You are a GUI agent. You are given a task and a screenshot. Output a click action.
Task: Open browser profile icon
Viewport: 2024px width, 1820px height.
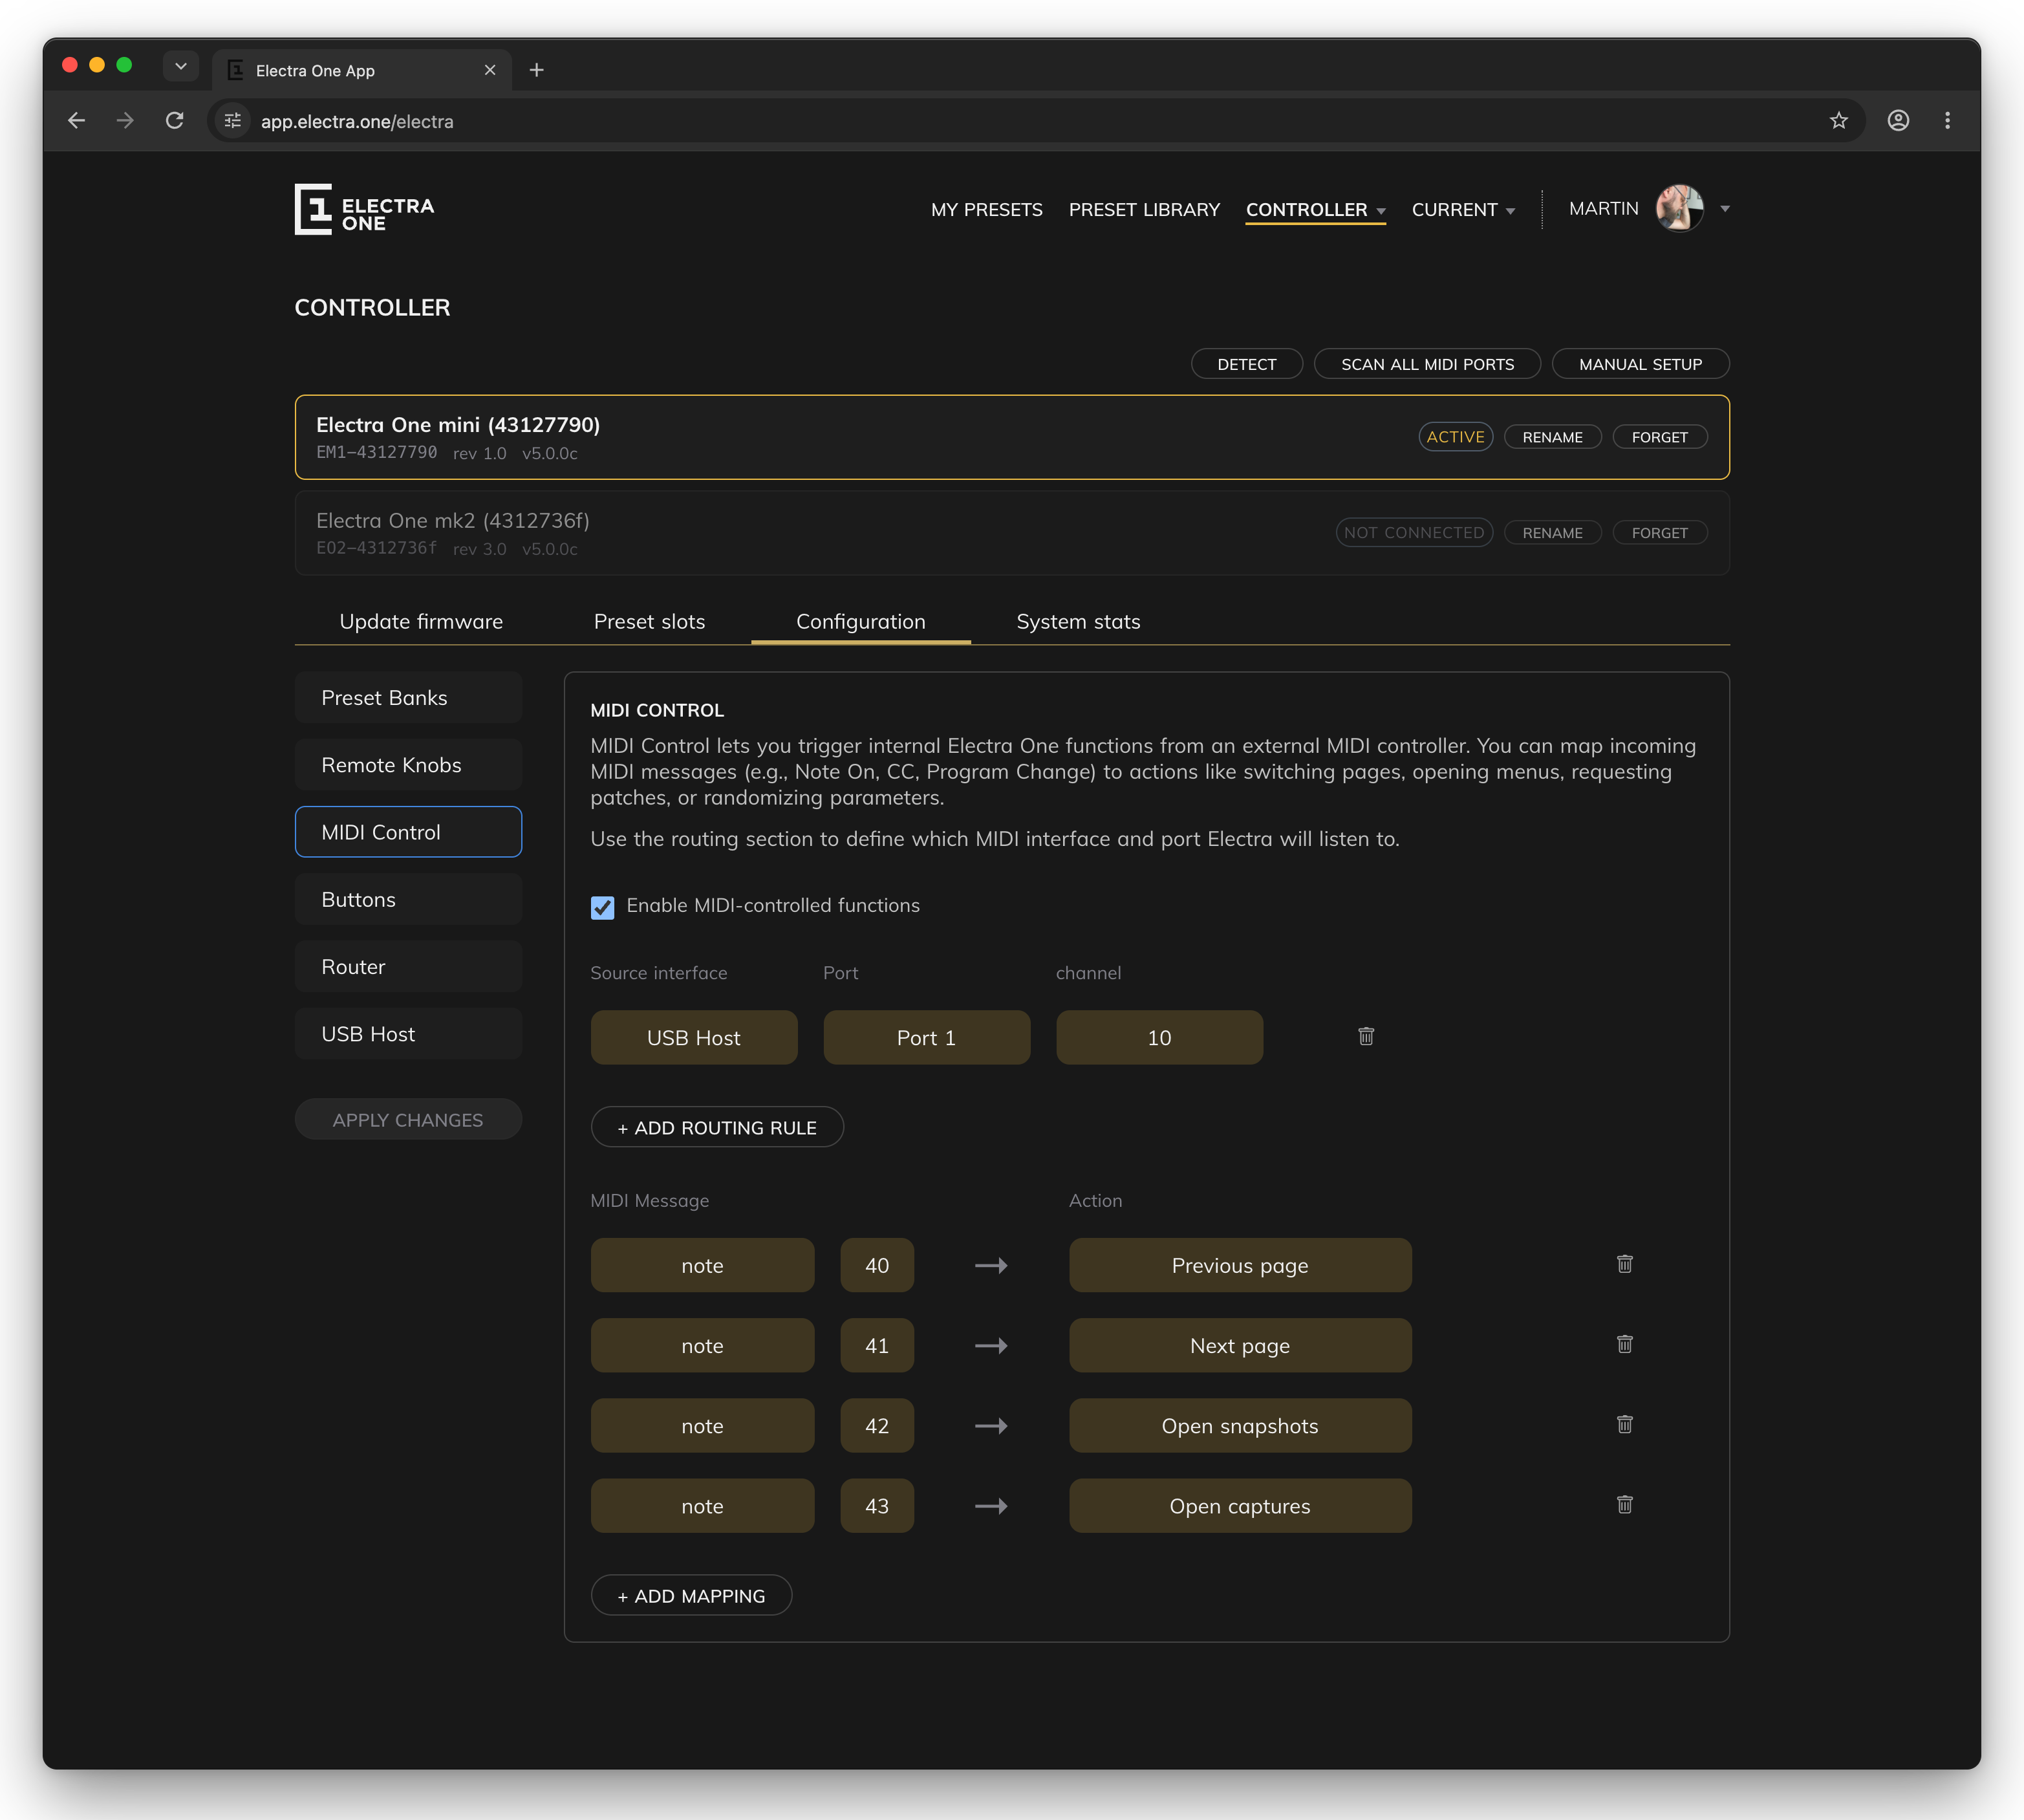1898,121
